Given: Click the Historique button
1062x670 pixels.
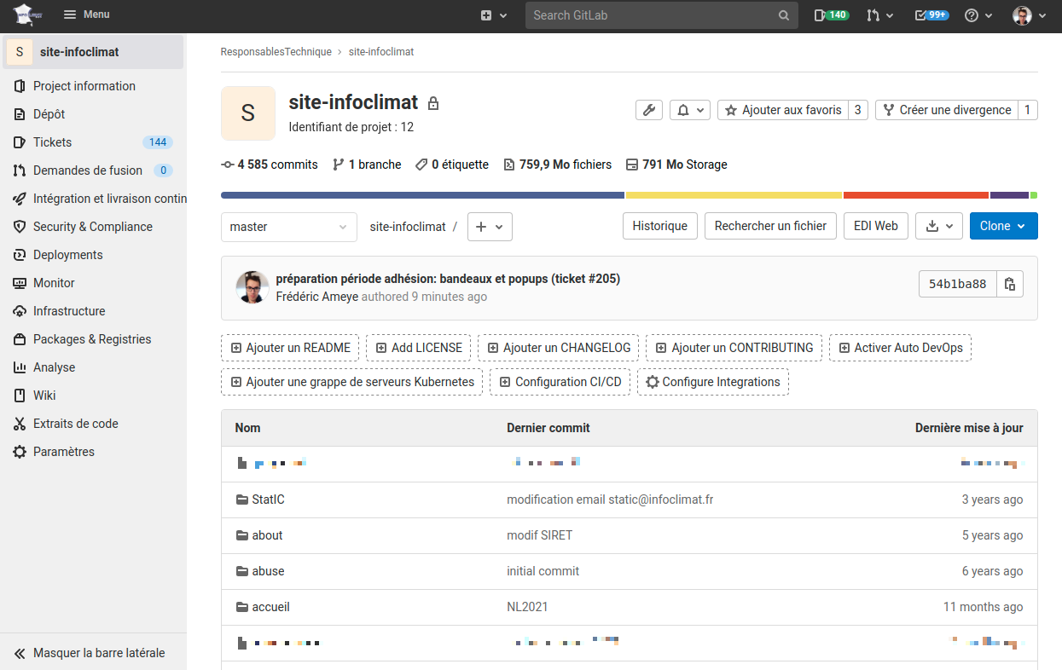Looking at the screenshot, I should (660, 226).
